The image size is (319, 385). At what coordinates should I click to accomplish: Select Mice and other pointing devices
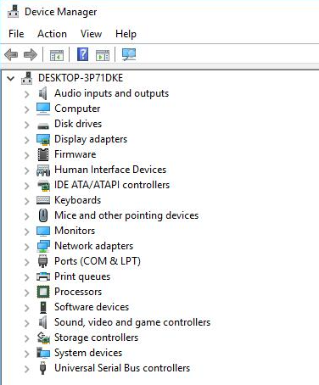[x=126, y=215]
